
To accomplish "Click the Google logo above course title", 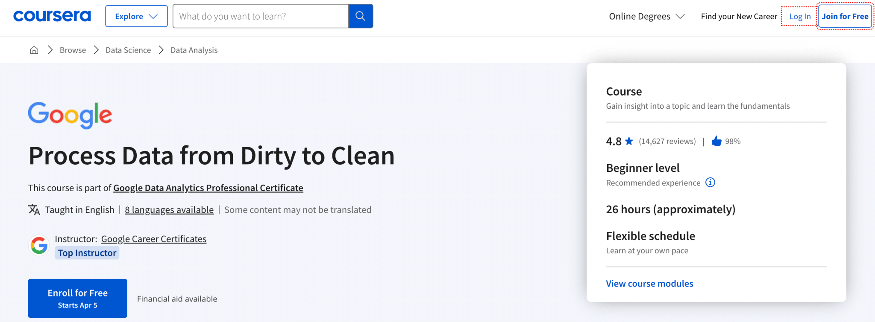I will [70, 115].
